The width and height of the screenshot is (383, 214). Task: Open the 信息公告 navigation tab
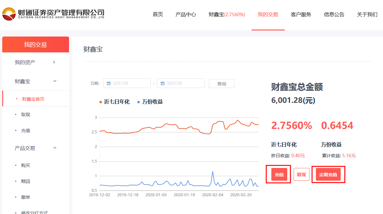[334, 15]
